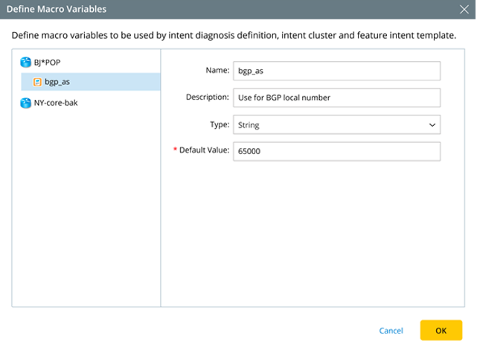Select the BJ*POP tree node label
The width and height of the screenshot is (477, 344).
click(47, 63)
